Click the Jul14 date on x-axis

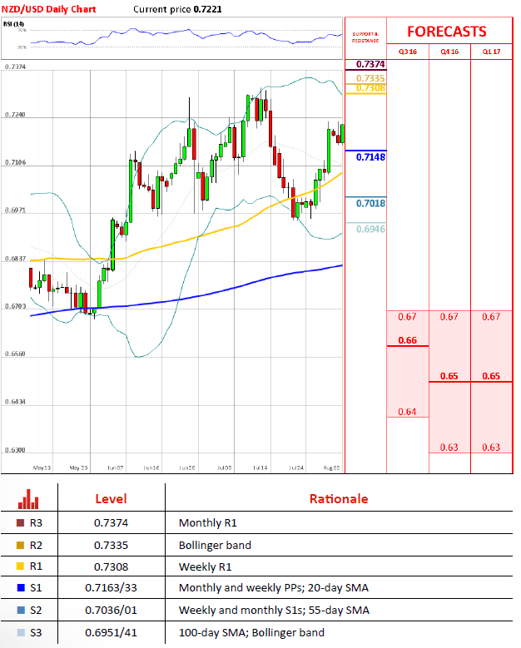[260, 467]
